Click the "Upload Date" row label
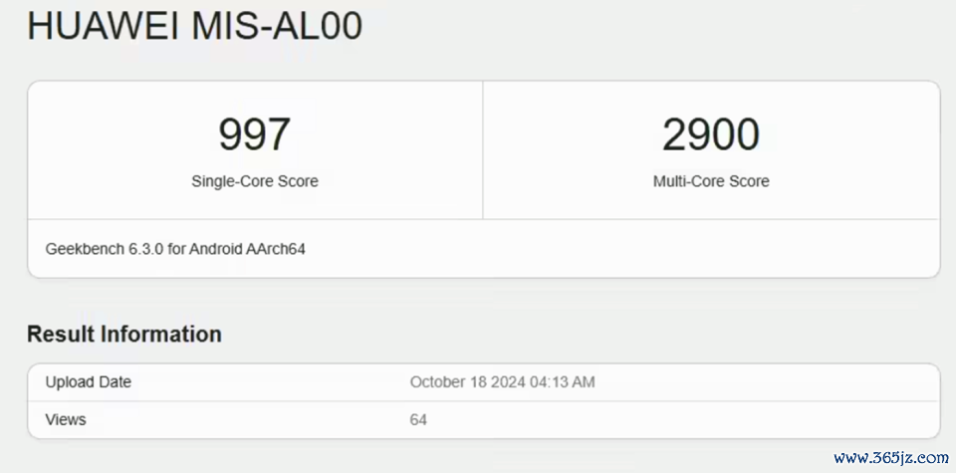This screenshot has height=473, width=956. pos(88,382)
